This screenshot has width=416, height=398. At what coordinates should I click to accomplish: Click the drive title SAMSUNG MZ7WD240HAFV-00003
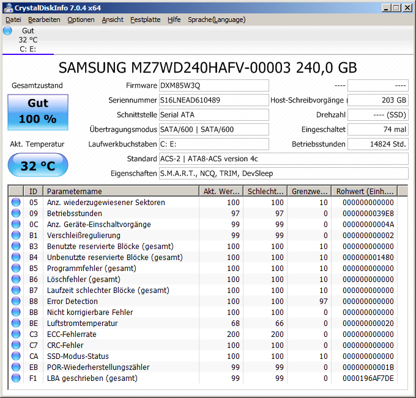(174, 68)
